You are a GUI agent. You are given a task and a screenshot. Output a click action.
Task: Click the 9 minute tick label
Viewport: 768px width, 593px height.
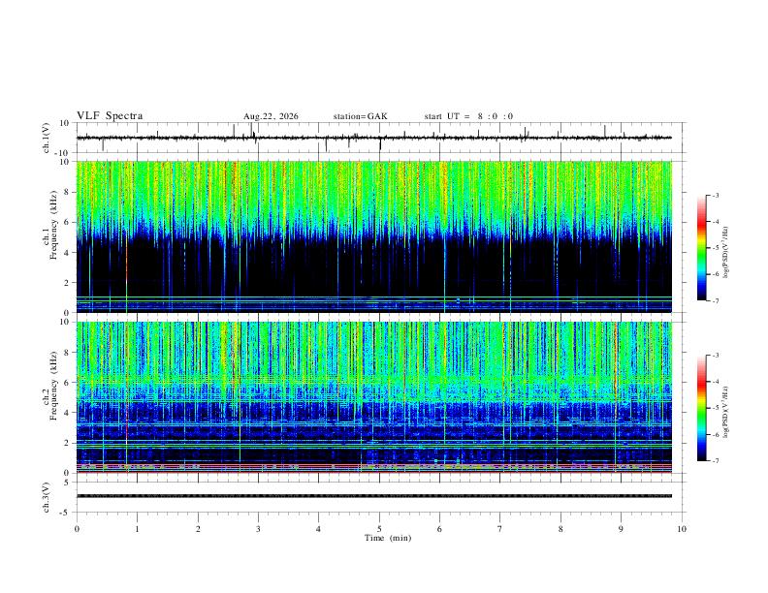click(x=621, y=529)
